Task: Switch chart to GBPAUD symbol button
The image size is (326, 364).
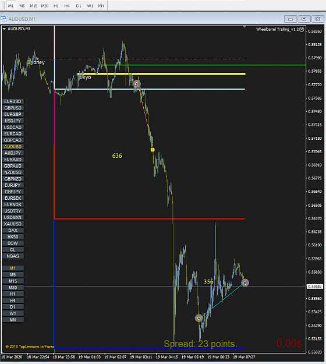Action: point(13,166)
